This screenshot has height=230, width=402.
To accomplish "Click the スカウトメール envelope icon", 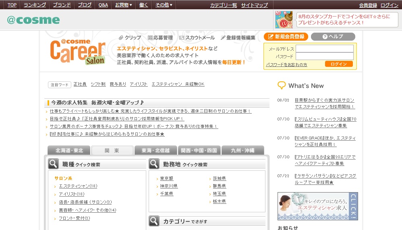I will (182, 38).
